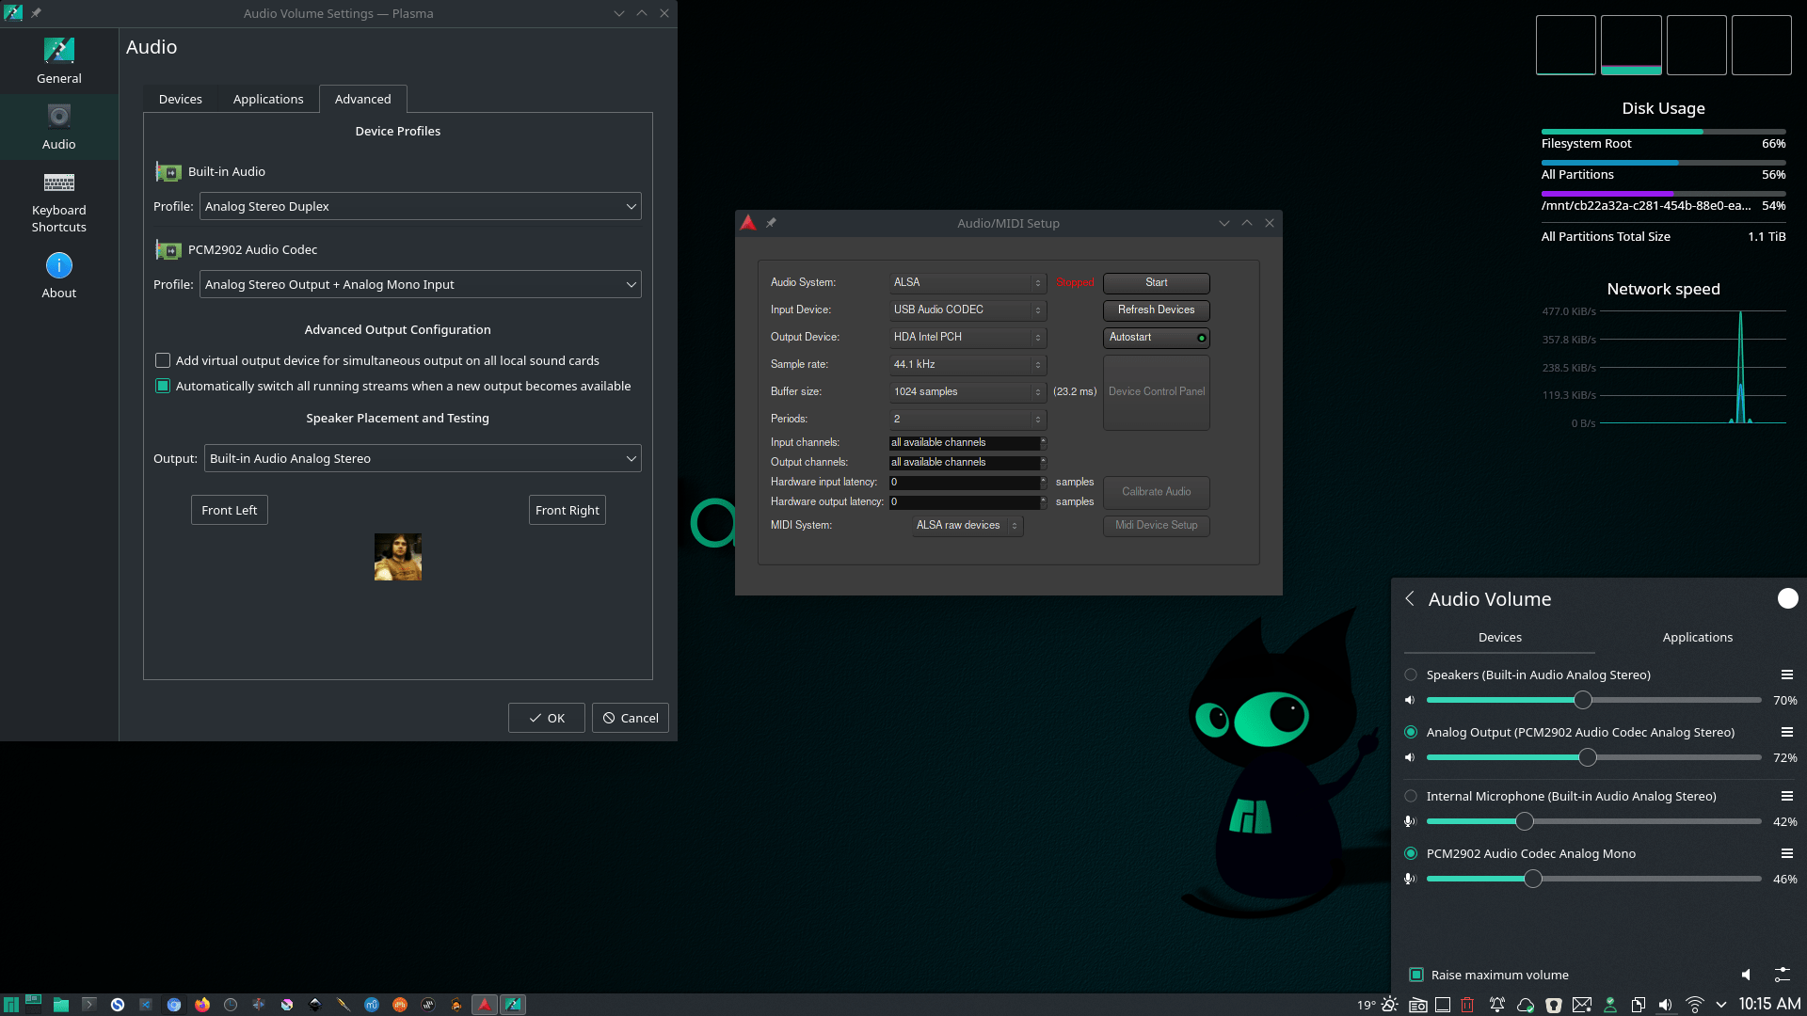Mute the PCM2902 Analog Mono microphone
1807x1016 pixels.
[1410, 879]
